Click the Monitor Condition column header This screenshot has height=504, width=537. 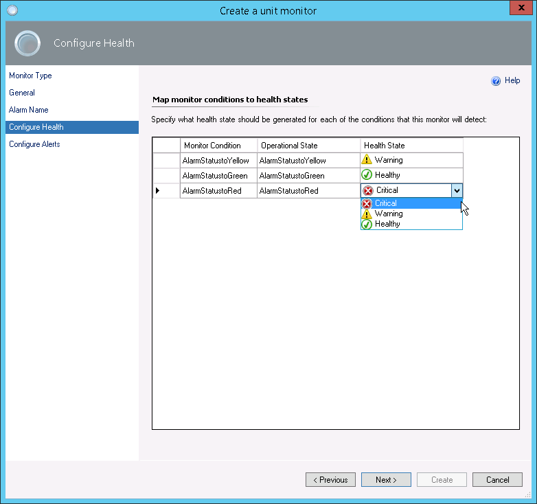point(218,145)
